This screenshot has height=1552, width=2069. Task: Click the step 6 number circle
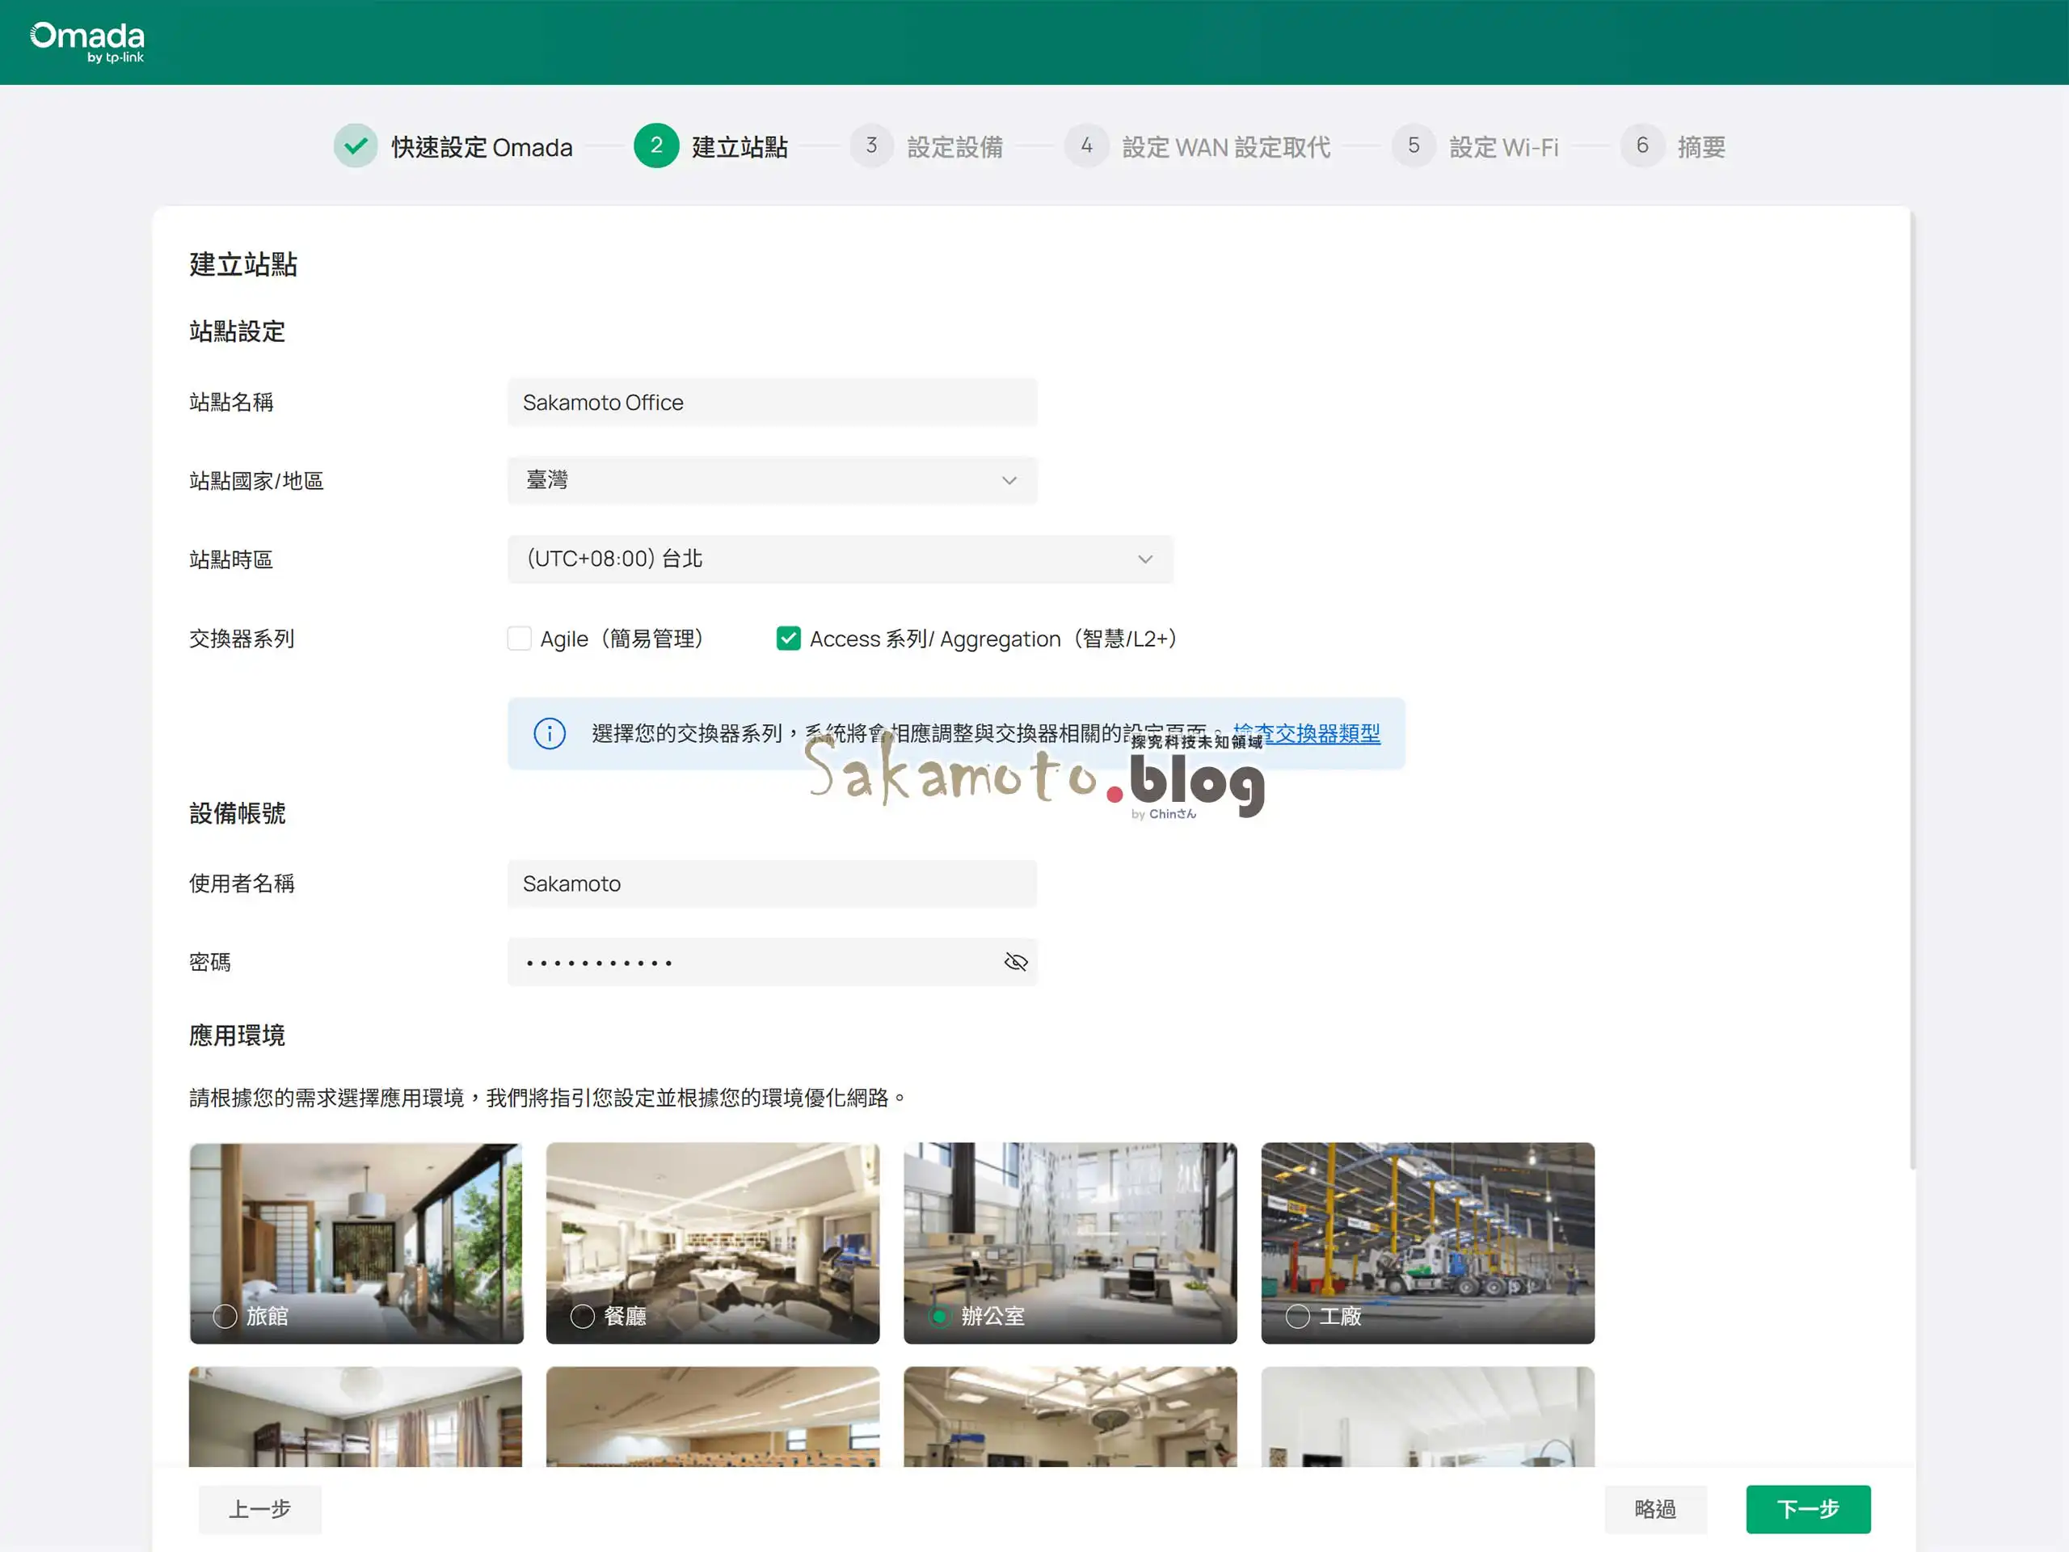coord(1641,146)
